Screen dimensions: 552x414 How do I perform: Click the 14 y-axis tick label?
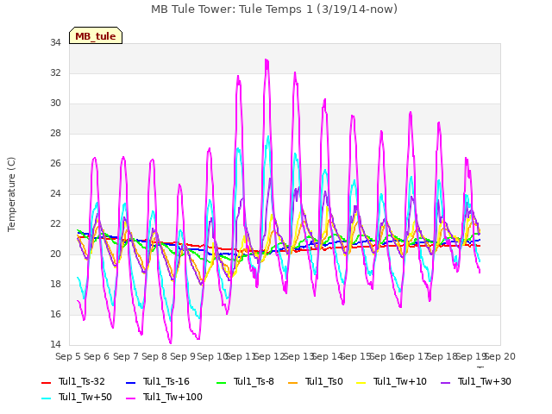click(x=55, y=344)
